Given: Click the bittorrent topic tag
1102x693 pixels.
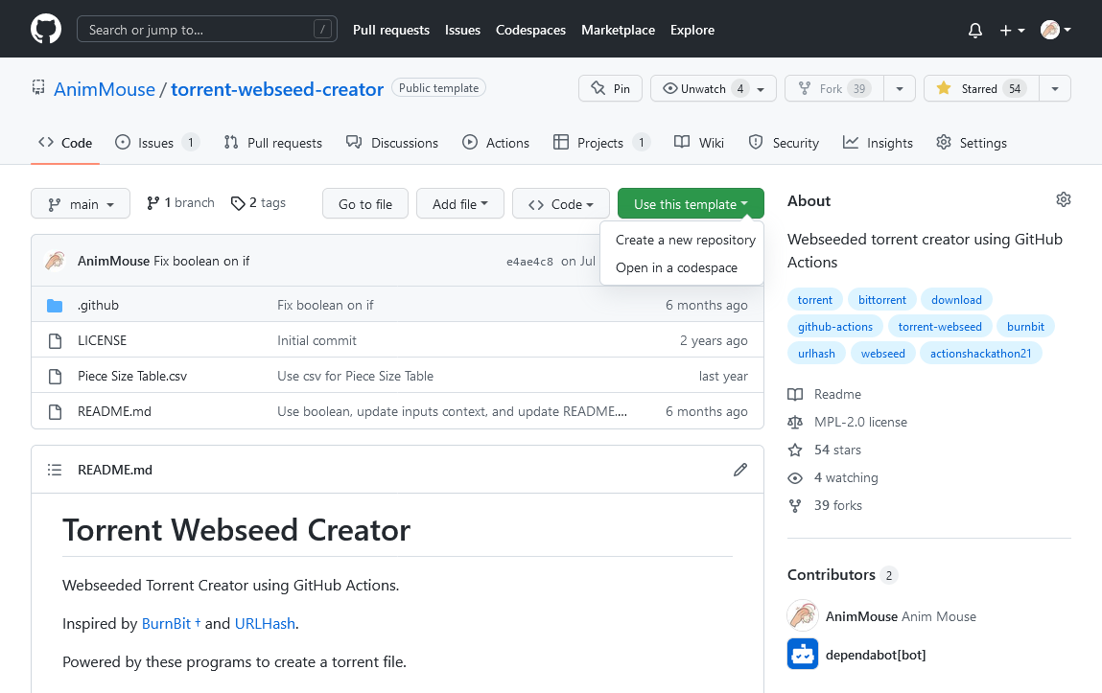Looking at the screenshot, I should coord(882,300).
